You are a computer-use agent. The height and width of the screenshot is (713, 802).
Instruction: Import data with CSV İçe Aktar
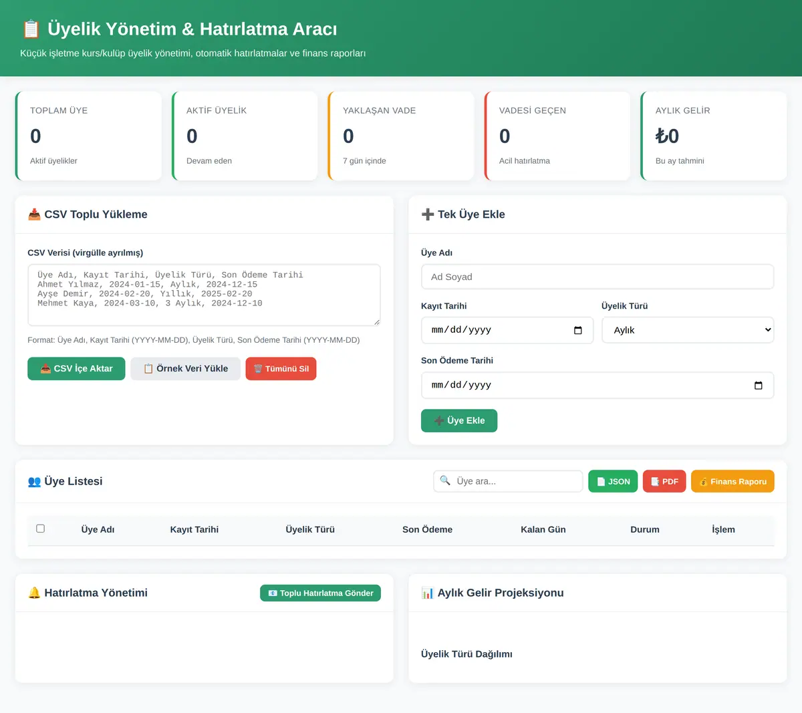(x=76, y=369)
